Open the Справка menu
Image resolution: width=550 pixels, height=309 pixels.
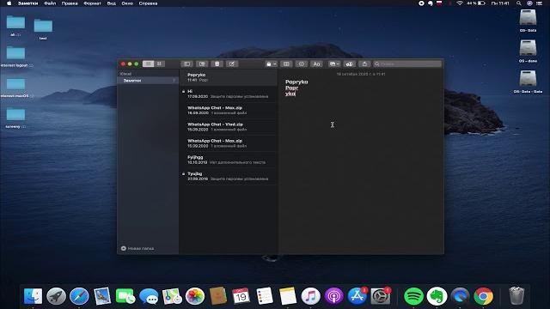(x=148, y=3)
